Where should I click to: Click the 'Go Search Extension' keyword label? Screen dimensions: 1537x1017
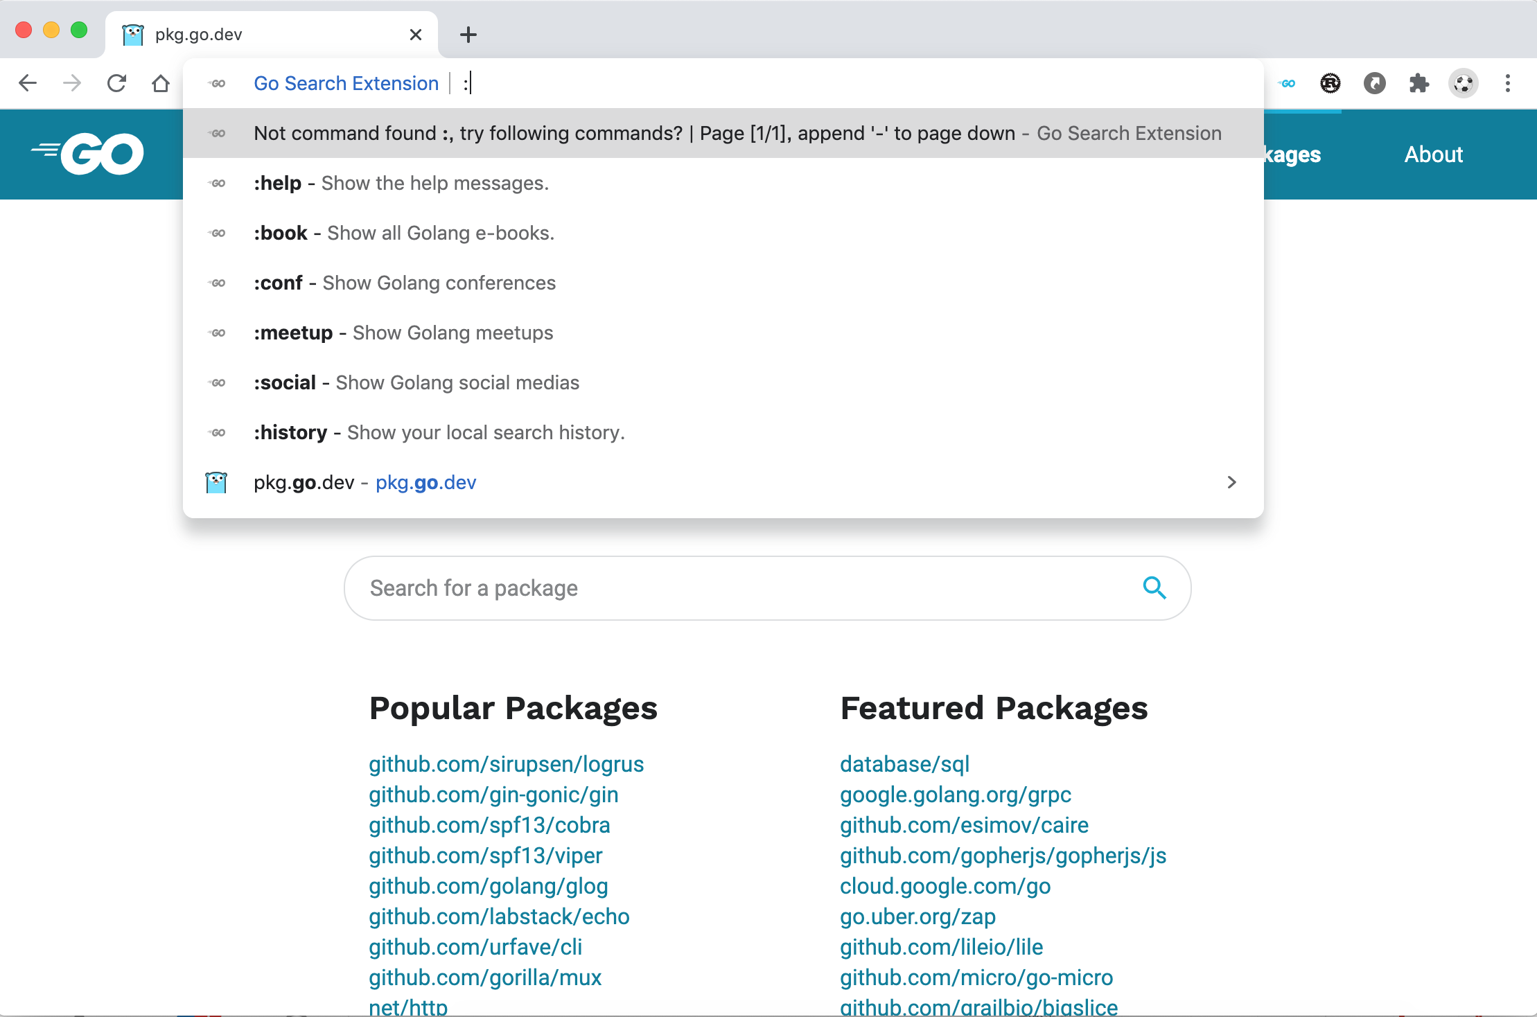pyautogui.click(x=346, y=84)
